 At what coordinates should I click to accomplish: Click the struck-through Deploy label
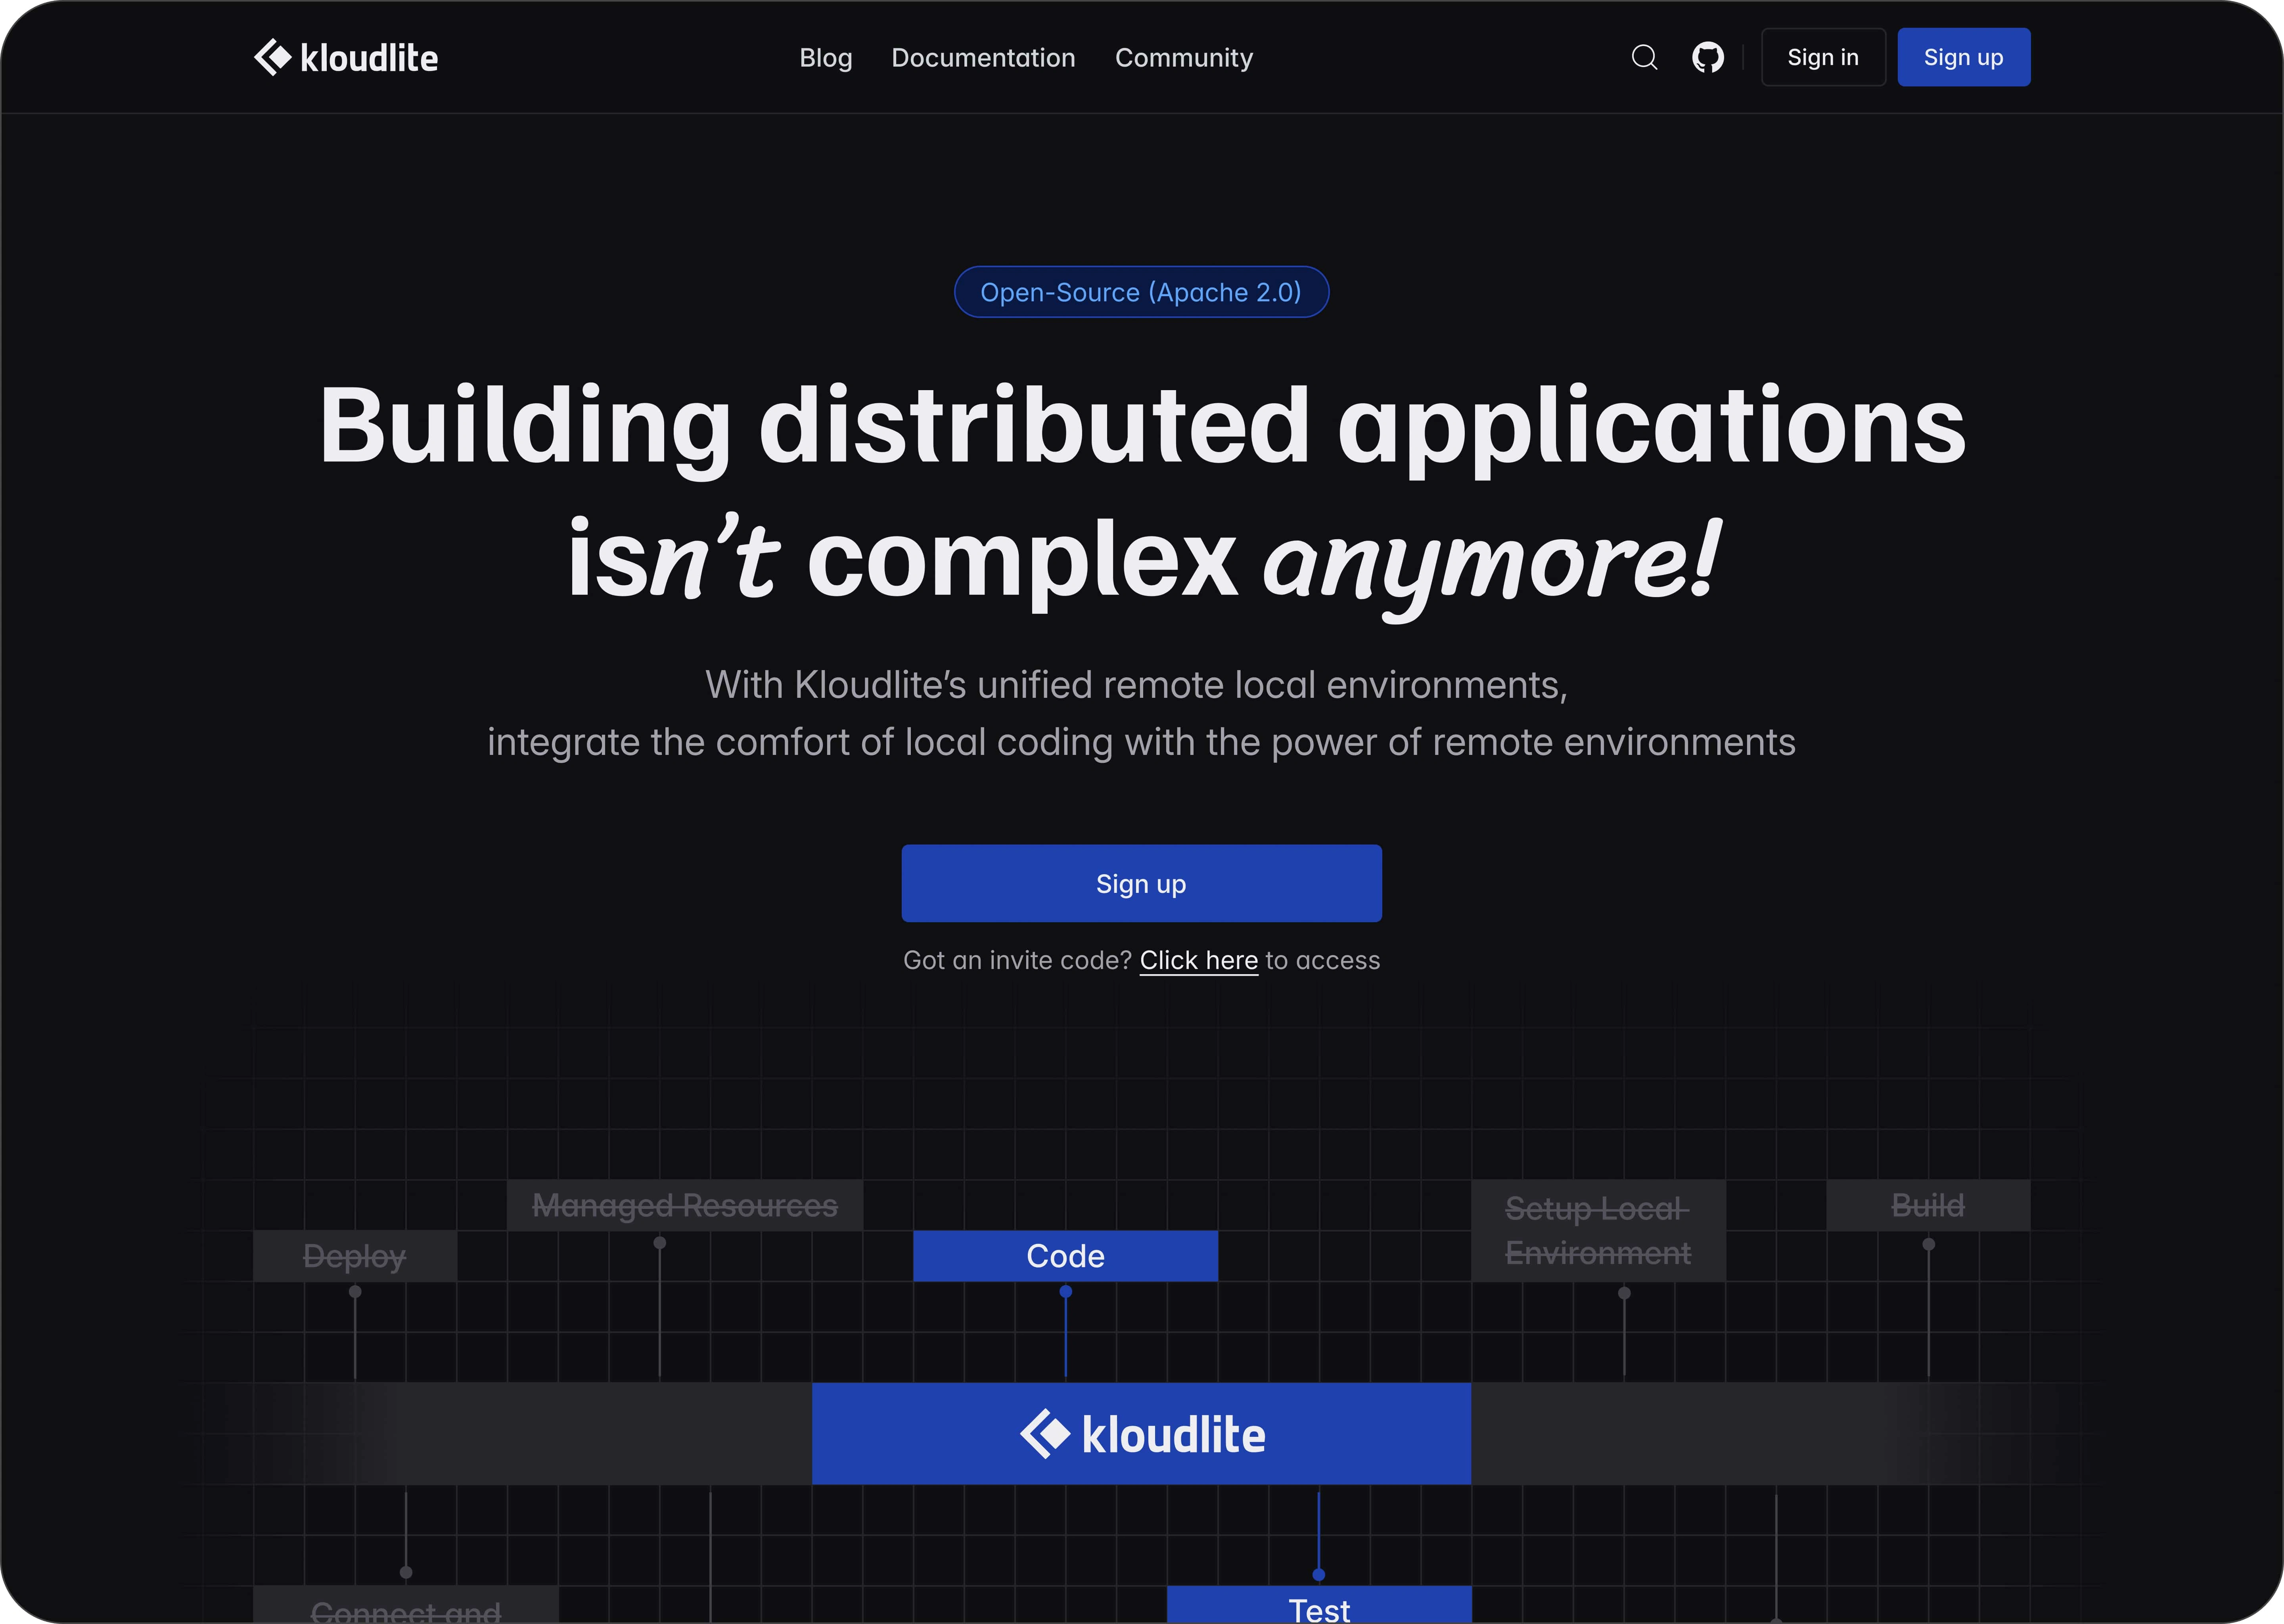click(355, 1256)
